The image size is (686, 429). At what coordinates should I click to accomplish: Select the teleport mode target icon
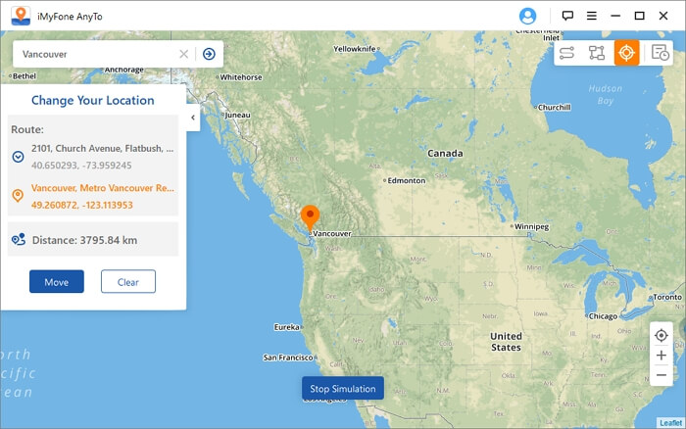tap(626, 53)
